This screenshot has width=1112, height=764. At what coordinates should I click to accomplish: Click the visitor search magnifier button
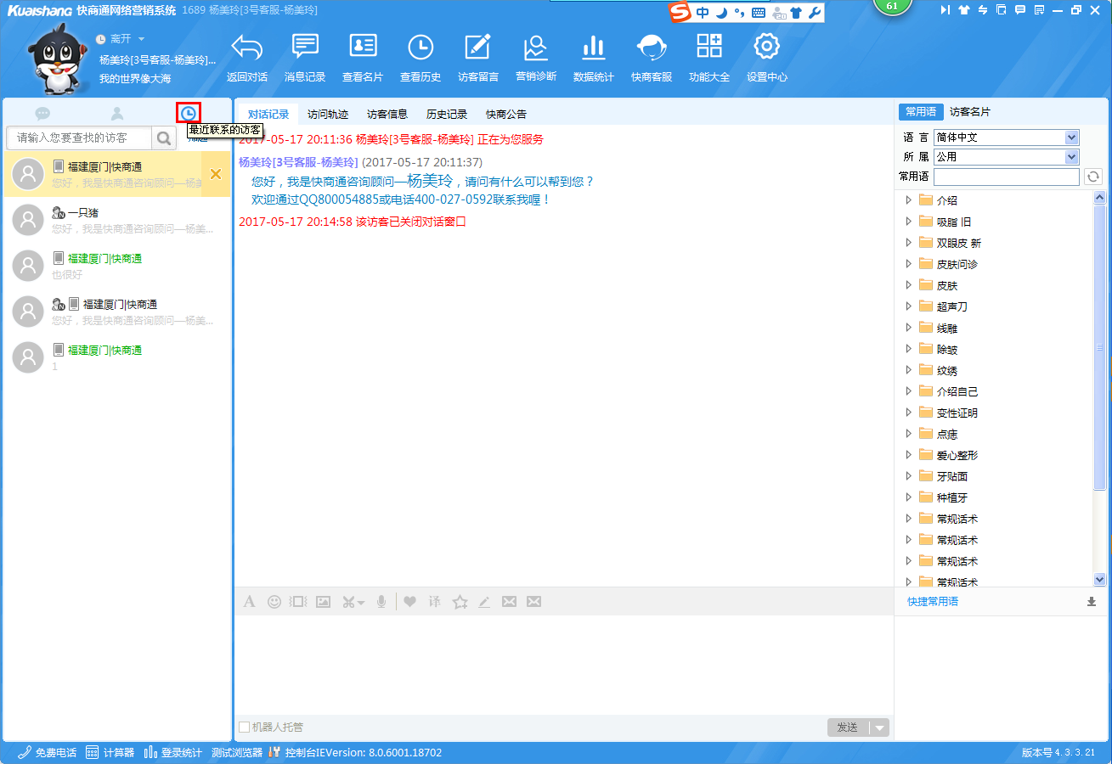[163, 138]
